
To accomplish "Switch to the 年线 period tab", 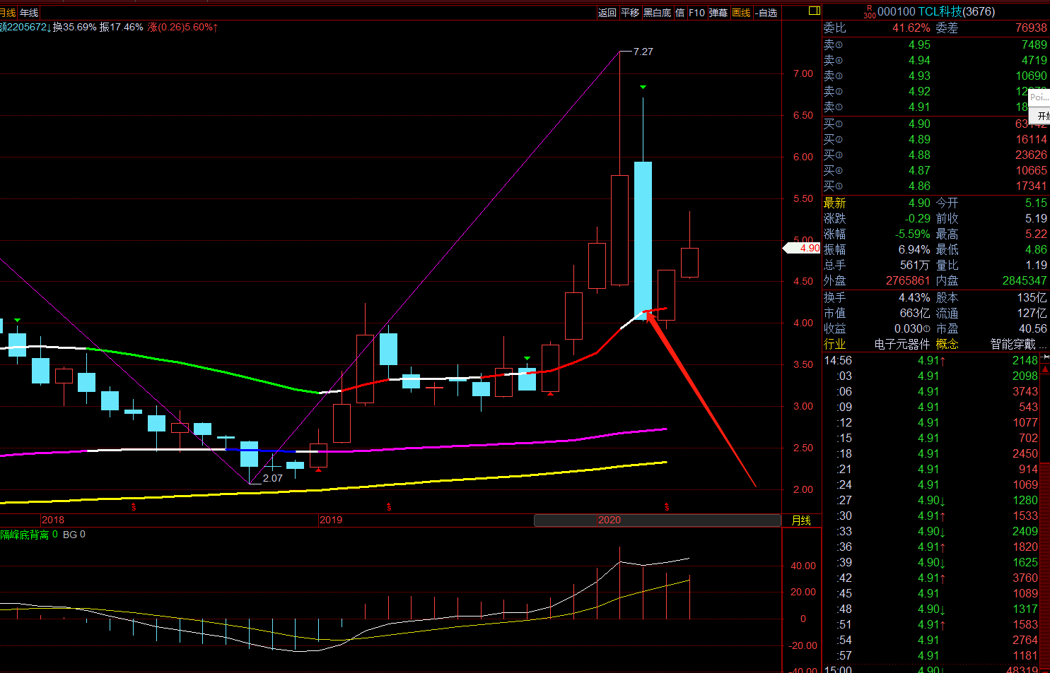I will tap(29, 13).
